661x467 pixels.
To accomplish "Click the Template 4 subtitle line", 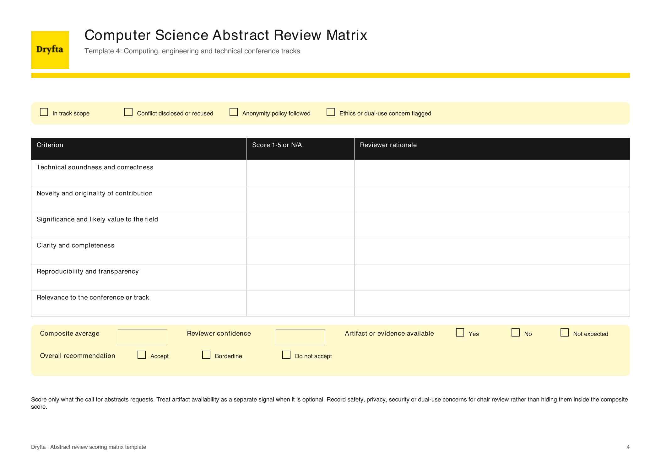I will 192,51.
